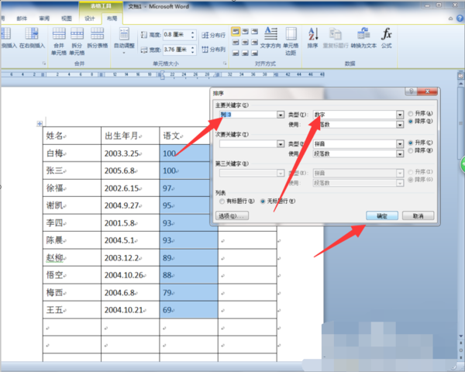
Task: Select Align Center Right alignment icon
Action: click(254, 43)
